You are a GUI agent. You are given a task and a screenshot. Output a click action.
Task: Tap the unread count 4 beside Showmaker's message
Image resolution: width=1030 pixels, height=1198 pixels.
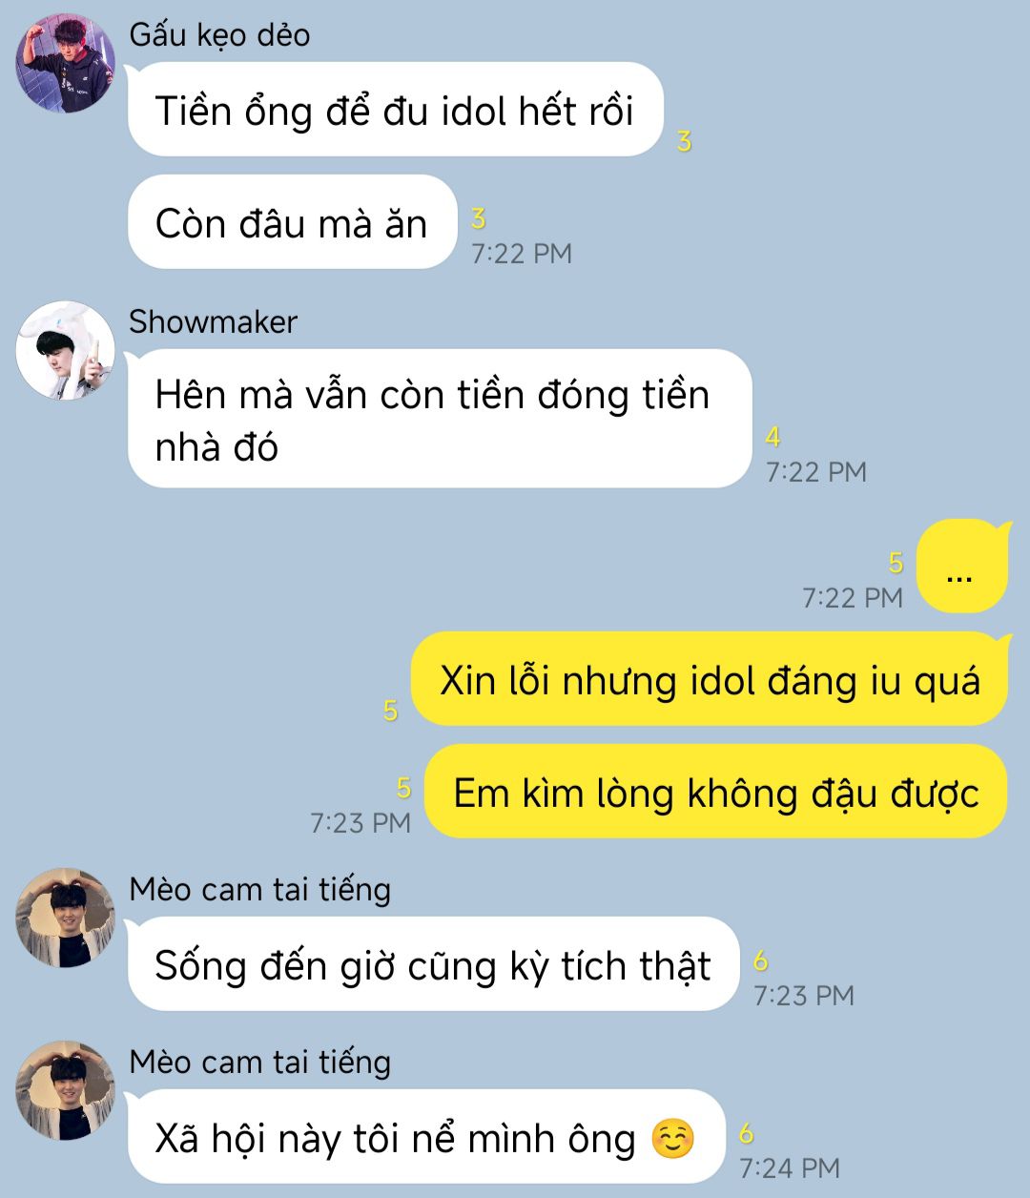point(772,437)
